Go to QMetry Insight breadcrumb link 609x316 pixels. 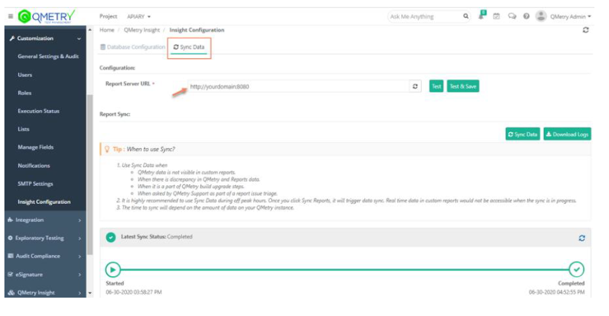pyautogui.click(x=142, y=30)
